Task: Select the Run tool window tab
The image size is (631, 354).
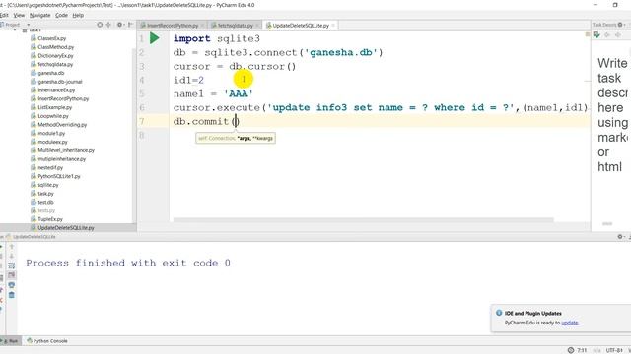Action: click(11, 341)
